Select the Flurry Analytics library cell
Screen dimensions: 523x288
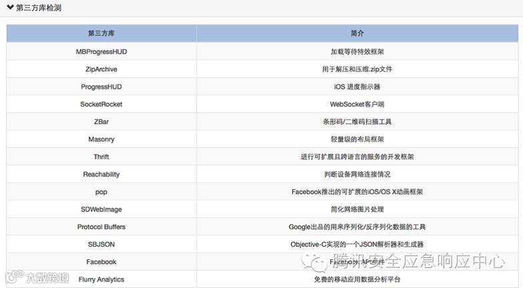click(101, 279)
